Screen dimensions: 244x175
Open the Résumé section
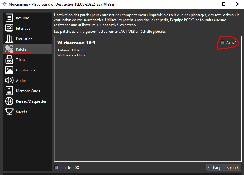28,18
